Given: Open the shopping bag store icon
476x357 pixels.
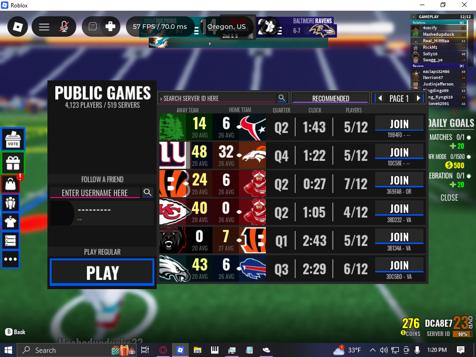Looking at the screenshot, I should [x=11, y=184].
